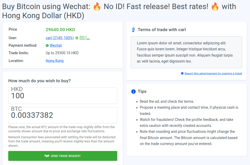Click the 29640.00 HKD price value
250x165 pixels.
point(60,30)
